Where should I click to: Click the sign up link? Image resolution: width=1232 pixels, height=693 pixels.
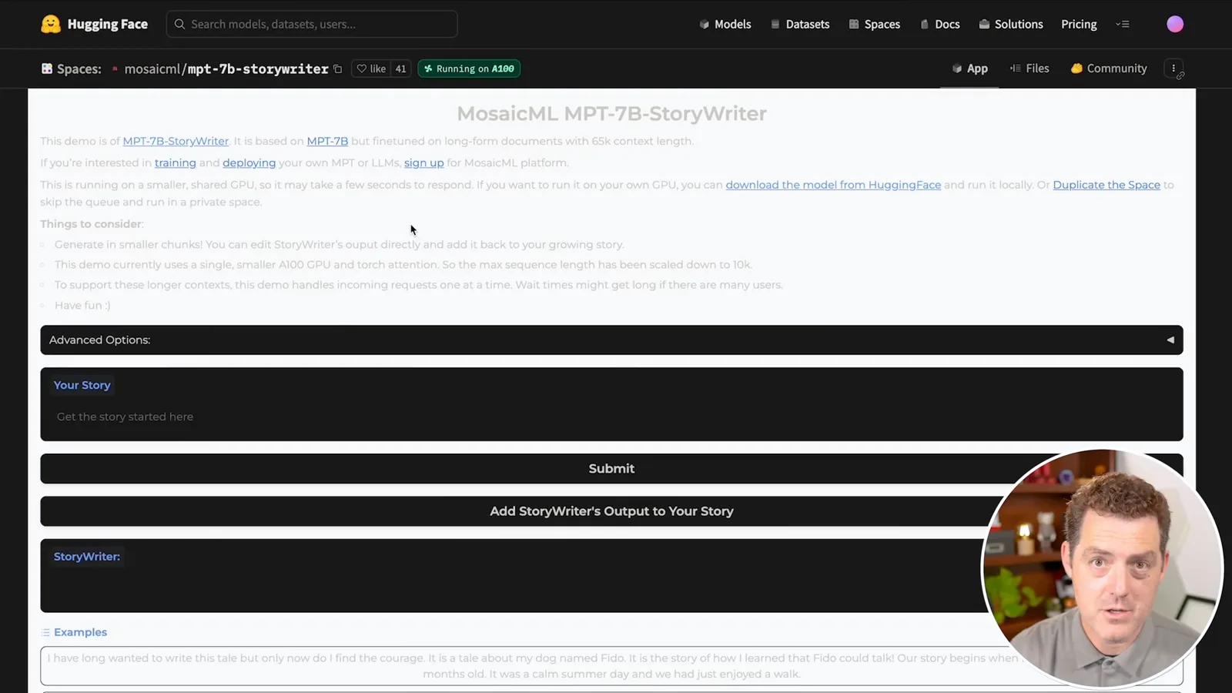click(x=424, y=162)
